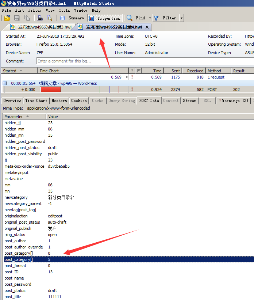Screen dimensions: 254x300
Task: Toggle the Summary toolbar button
Action: click(72, 18)
